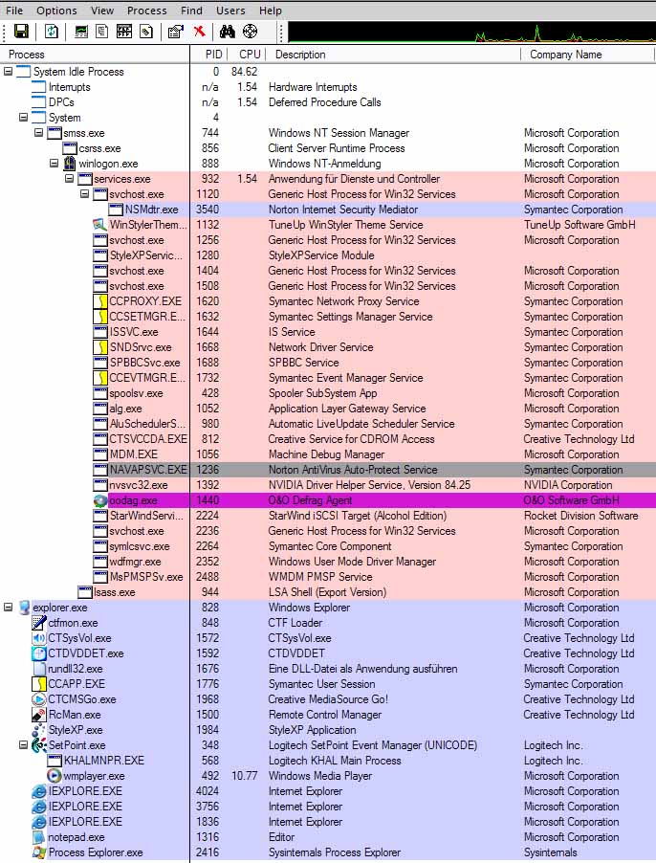Click the CTDVDDET.exe disc icon
This screenshot has width=656, height=863.
click(39, 653)
